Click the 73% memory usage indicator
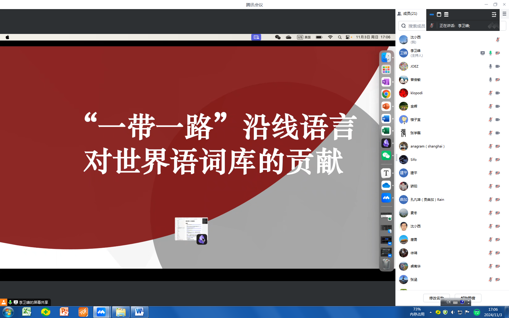Screen dimensions: 509x318 (417, 312)
